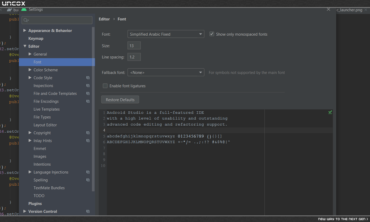Open the Inspections settings page
Screen dimensions: 370x222
click(43, 86)
